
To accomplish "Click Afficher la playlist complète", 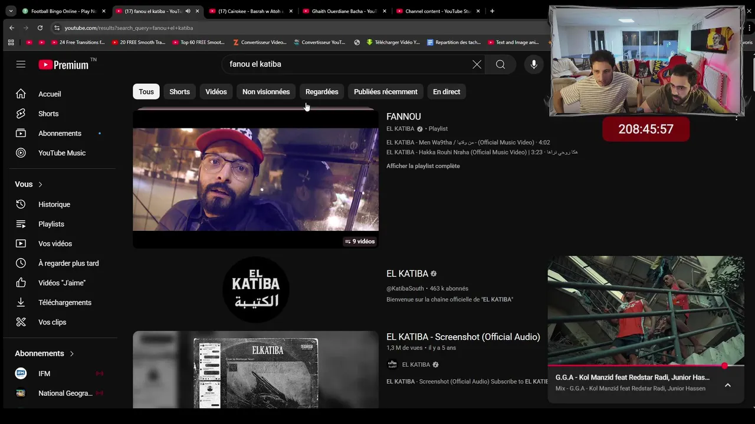I will click(x=423, y=166).
